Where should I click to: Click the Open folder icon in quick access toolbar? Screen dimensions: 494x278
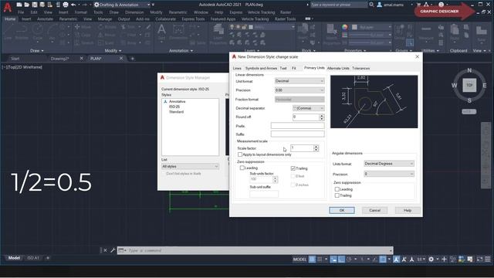27,5
